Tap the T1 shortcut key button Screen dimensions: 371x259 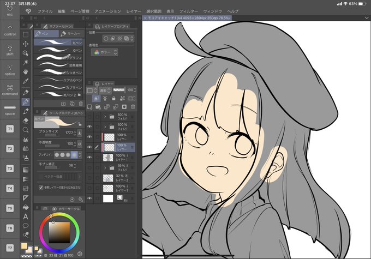(10, 129)
